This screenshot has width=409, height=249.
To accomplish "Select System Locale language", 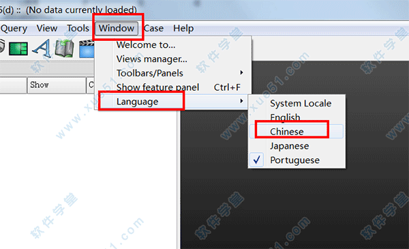I will click(x=297, y=104).
